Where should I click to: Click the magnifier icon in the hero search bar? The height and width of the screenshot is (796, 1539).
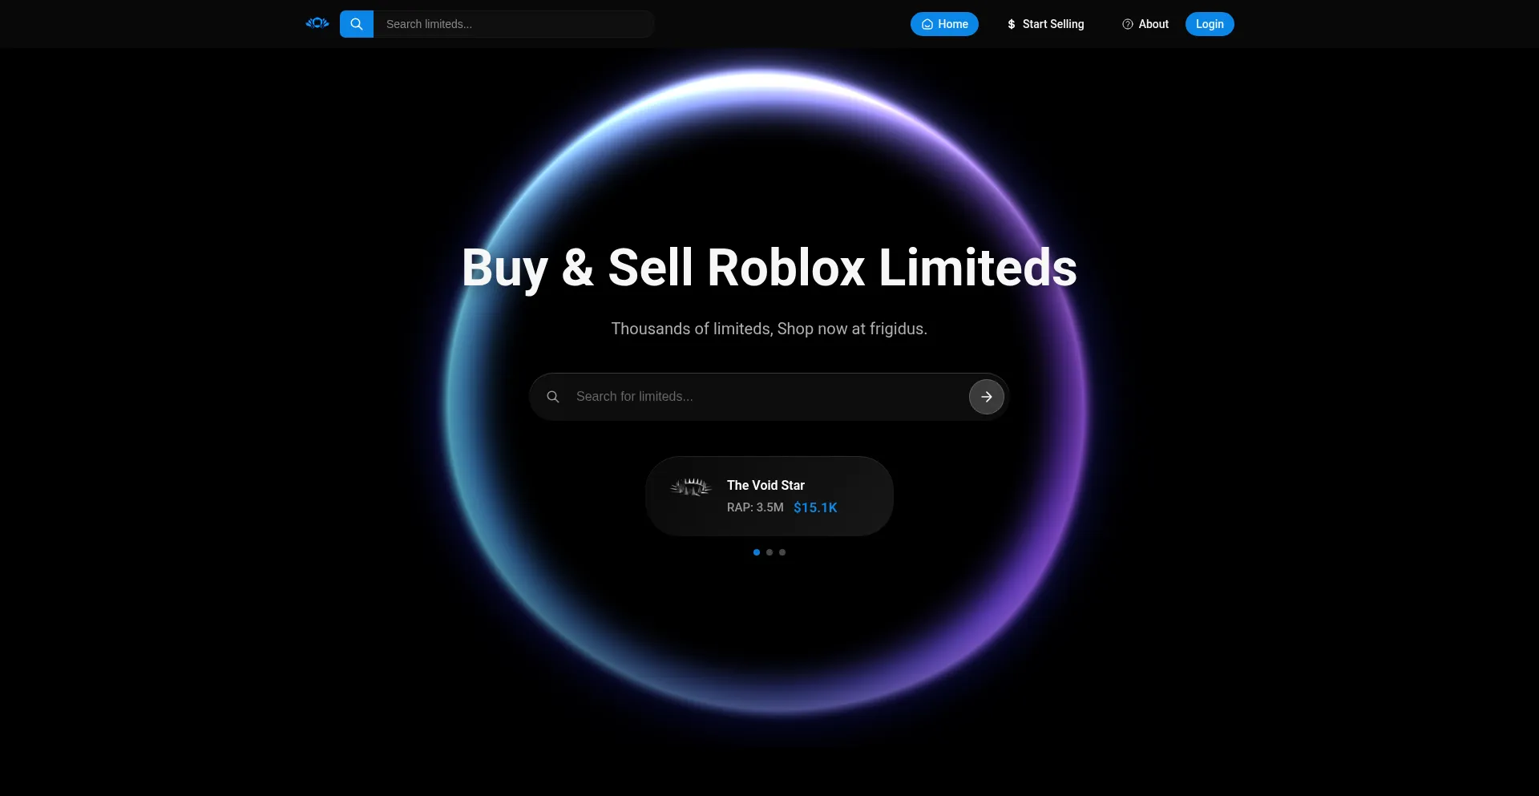[553, 397]
